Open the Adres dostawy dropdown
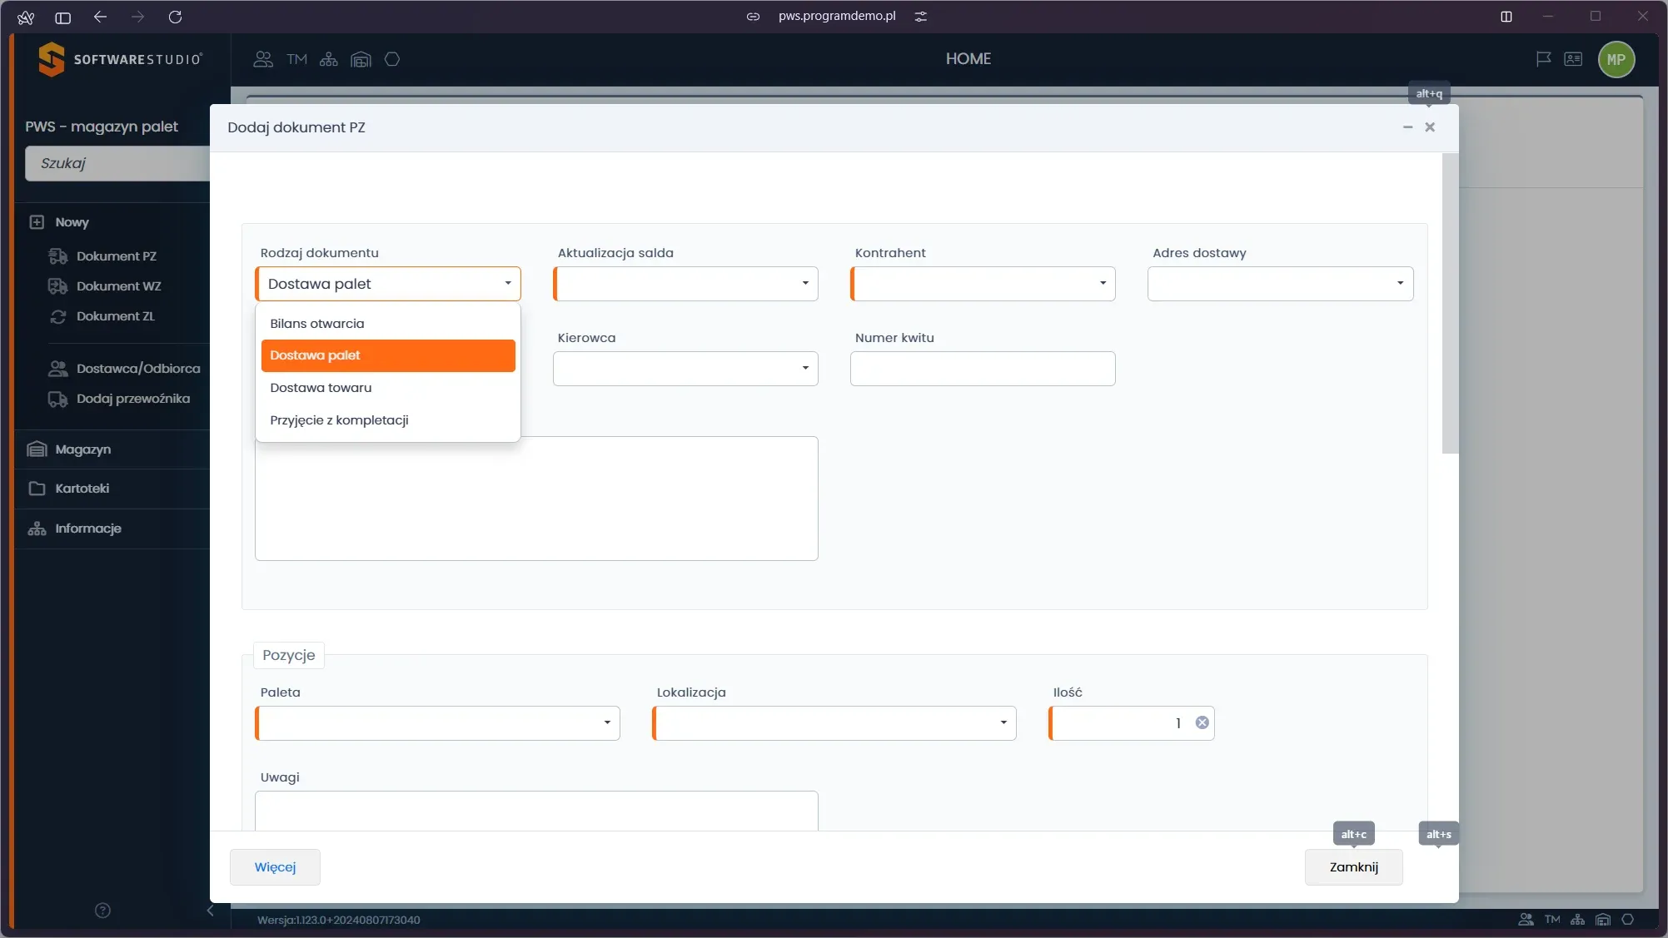Image resolution: width=1668 pixels, height=938 pixels. [1280, 284]
